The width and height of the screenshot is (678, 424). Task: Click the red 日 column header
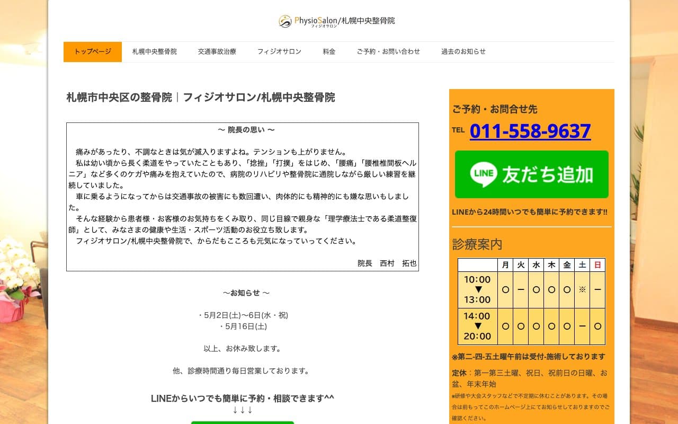[x=597, y=264]
